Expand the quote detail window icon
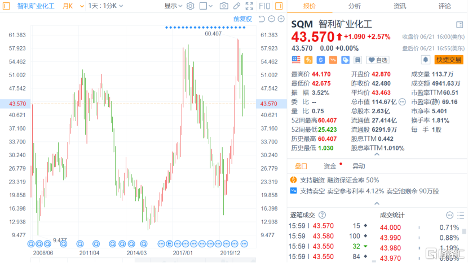Viewport: 468px width, 263px height. pyautogui.click(x=460, y=24)
